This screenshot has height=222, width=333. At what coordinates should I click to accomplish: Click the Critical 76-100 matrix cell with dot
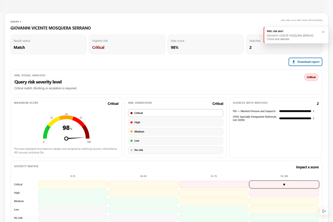(284, 184)
